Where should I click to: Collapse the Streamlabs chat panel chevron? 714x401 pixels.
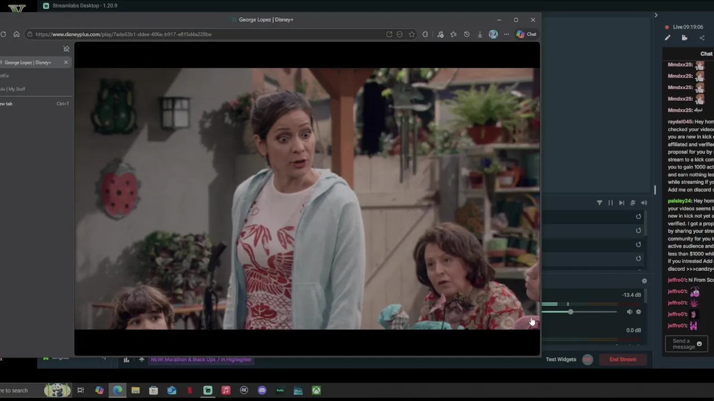[656, 15]
